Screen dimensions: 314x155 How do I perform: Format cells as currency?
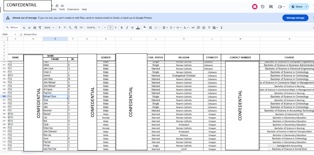point(59,27)
